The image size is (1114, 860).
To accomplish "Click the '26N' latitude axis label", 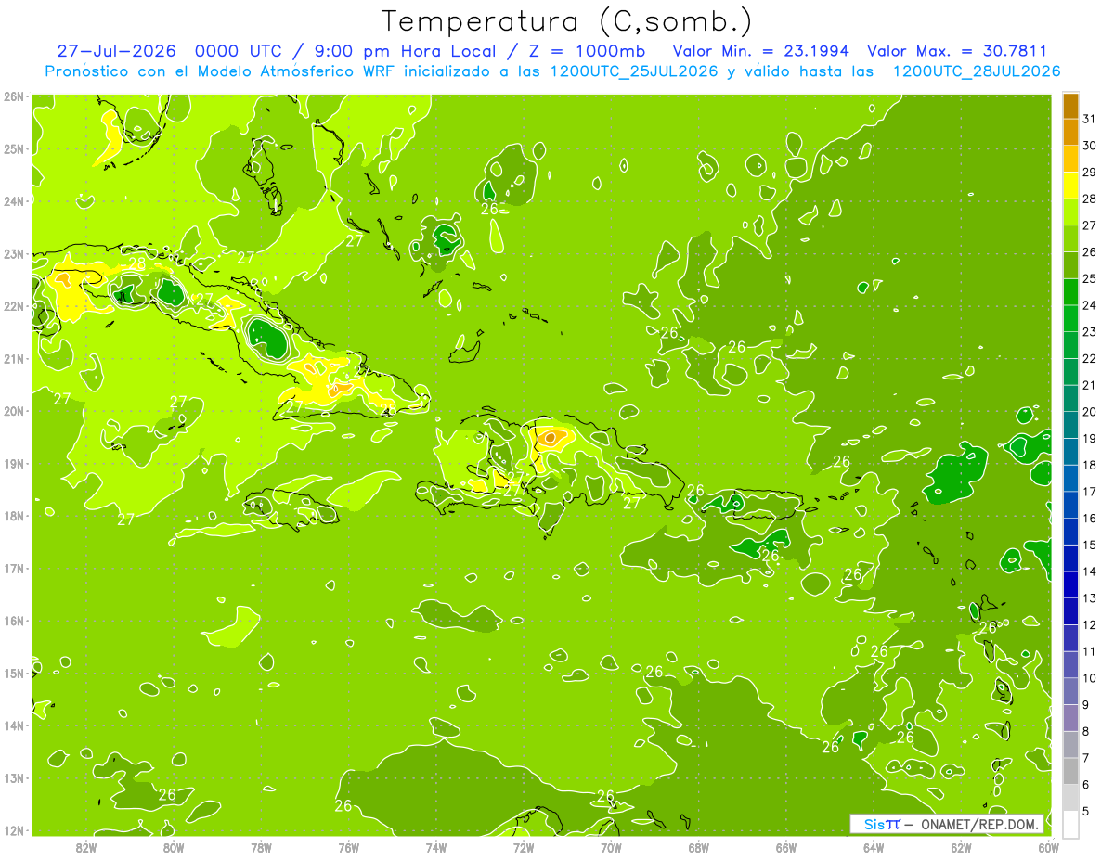I will click(14, 96).
